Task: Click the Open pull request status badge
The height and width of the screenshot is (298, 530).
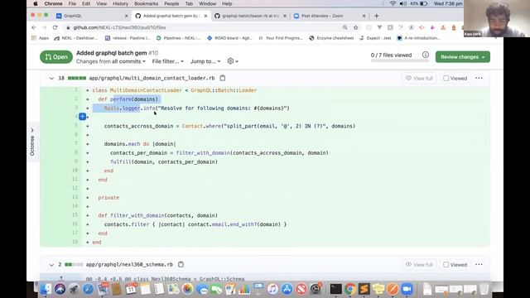Action: (x=56, y=57)
